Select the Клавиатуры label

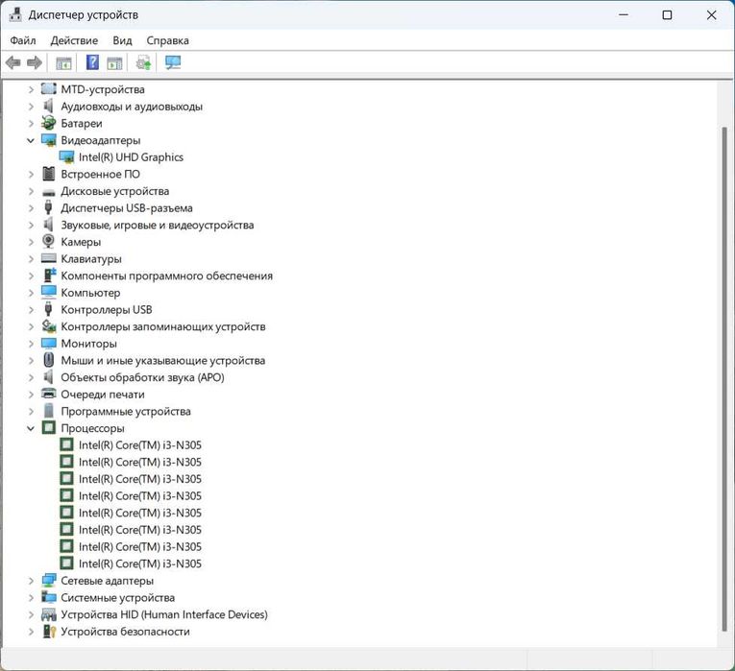point(91,259)
